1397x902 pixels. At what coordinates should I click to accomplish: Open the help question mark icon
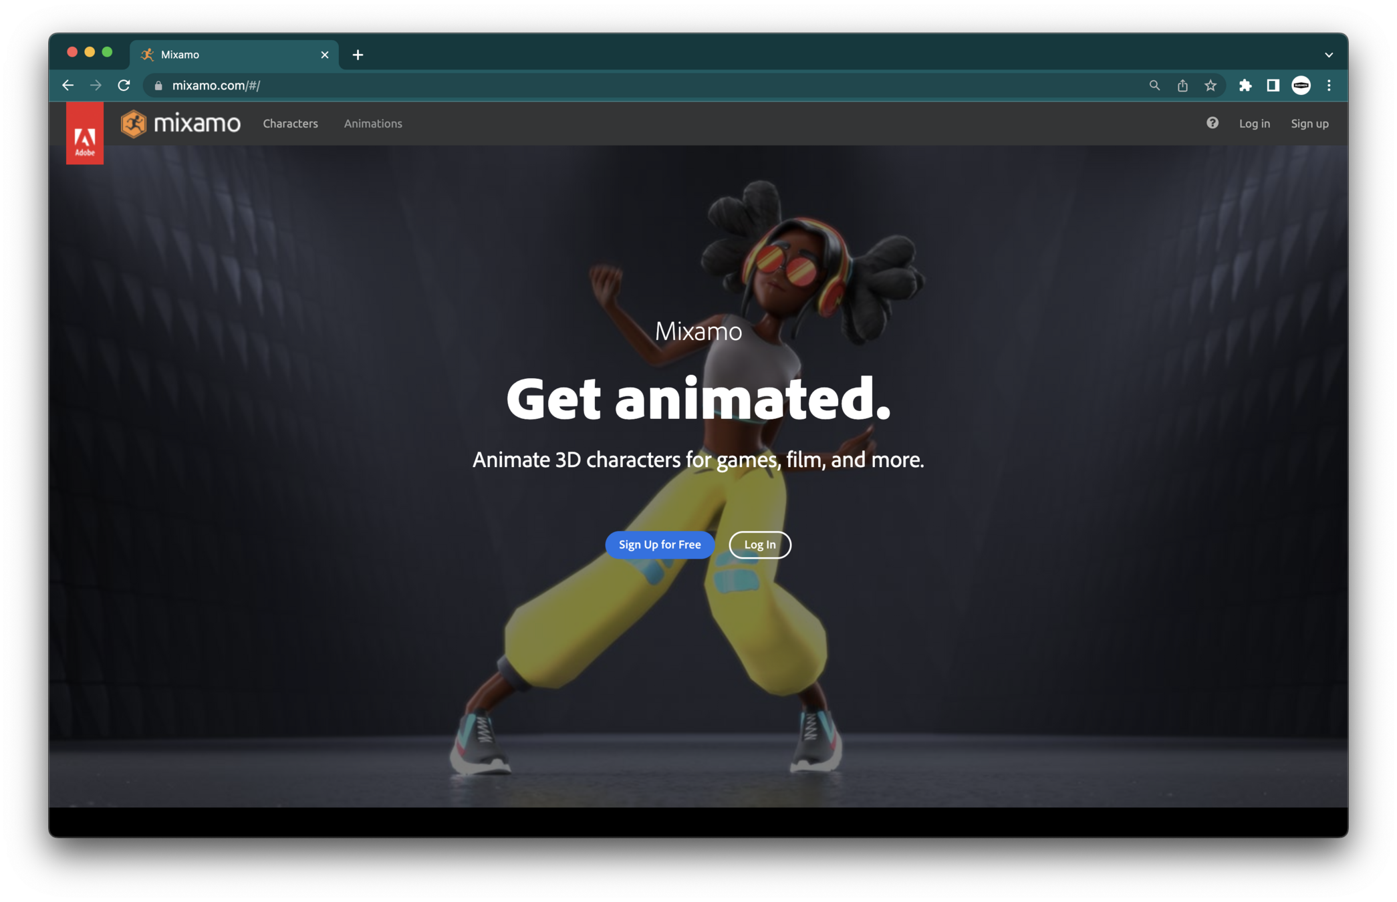click(x=1212, y=123)
